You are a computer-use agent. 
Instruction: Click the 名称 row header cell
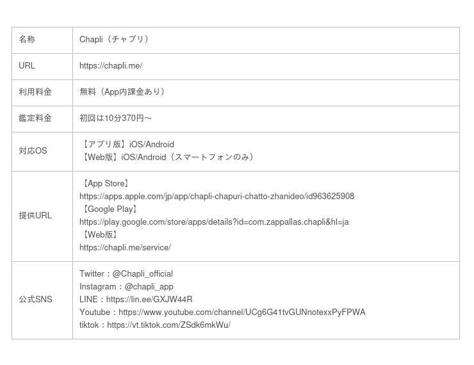(x=42, y=40)
